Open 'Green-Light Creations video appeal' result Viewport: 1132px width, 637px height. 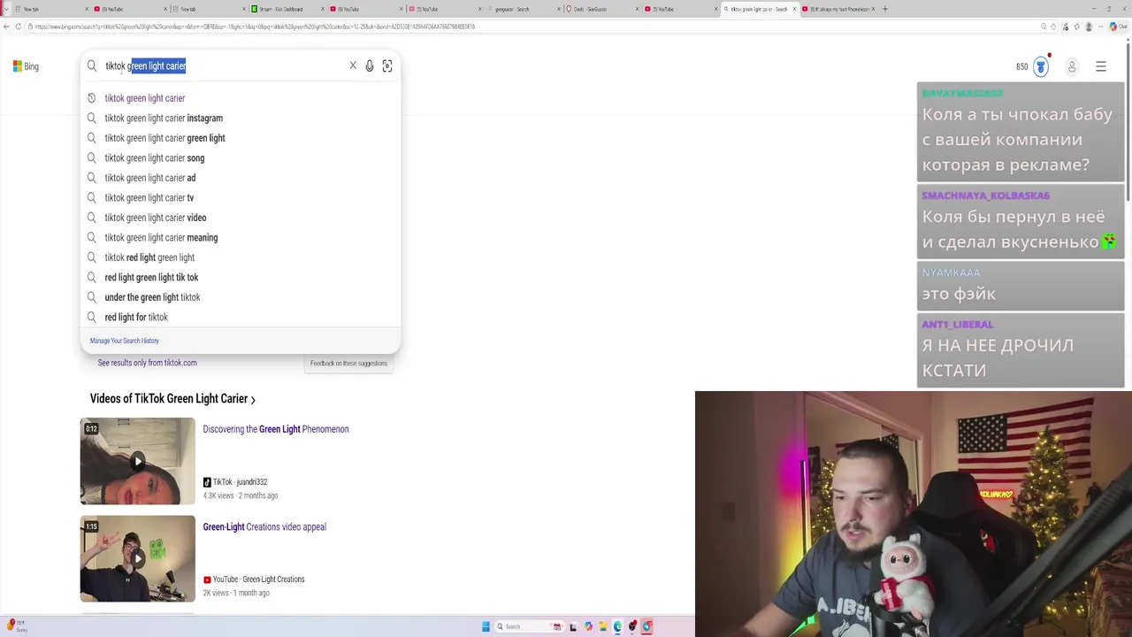pos(264,526)
